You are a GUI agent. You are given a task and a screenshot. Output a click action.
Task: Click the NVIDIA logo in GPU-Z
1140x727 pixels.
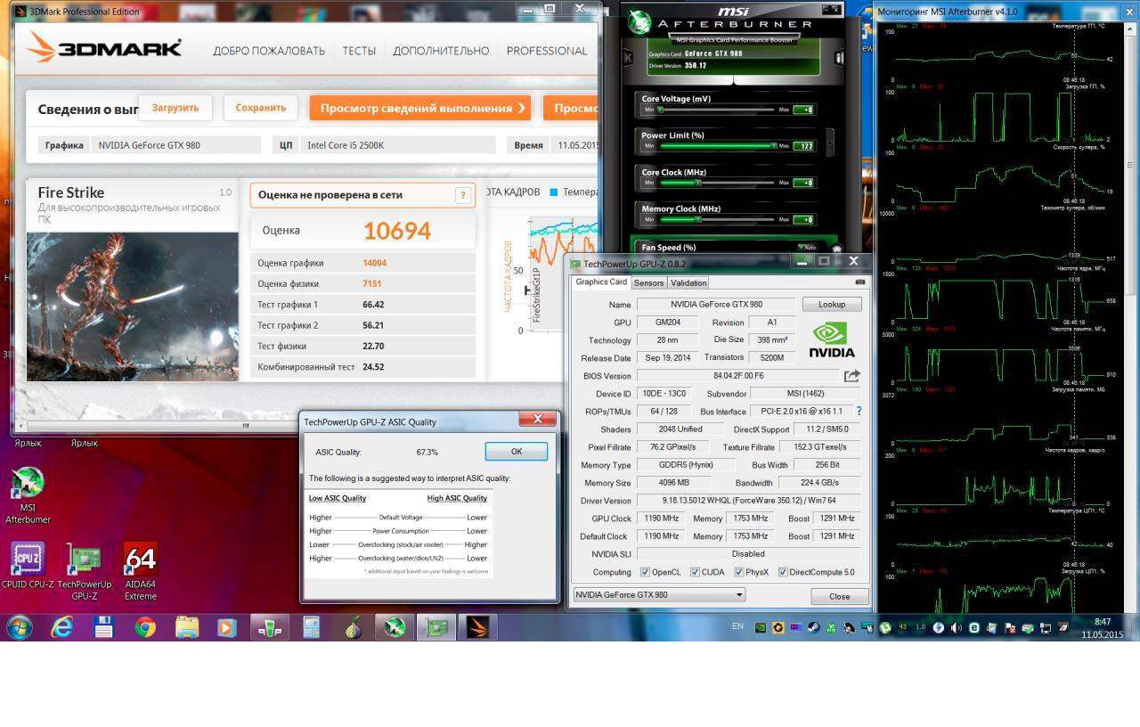point(831,339)
